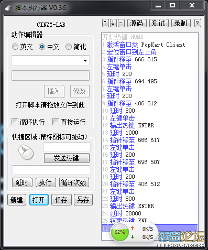208x250 pixels.
Task: Enable the 循环执行 checkbox
Action: click(x=28, y=122)
